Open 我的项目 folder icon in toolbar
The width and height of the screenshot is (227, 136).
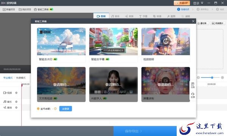pyautogui.click(x=20, y=9)
